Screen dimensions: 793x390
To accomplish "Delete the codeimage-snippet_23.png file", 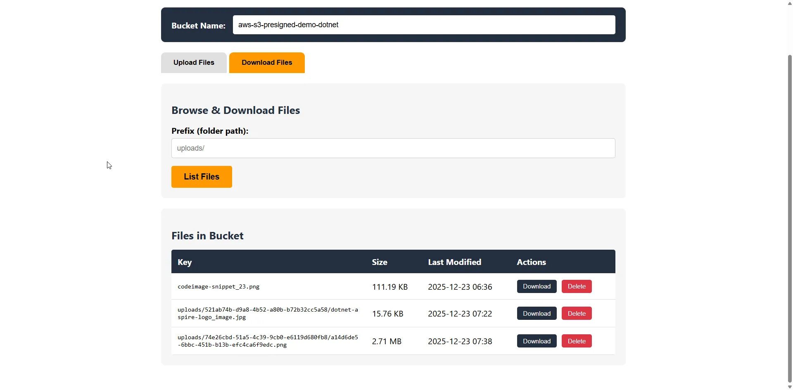I will 576,286.
